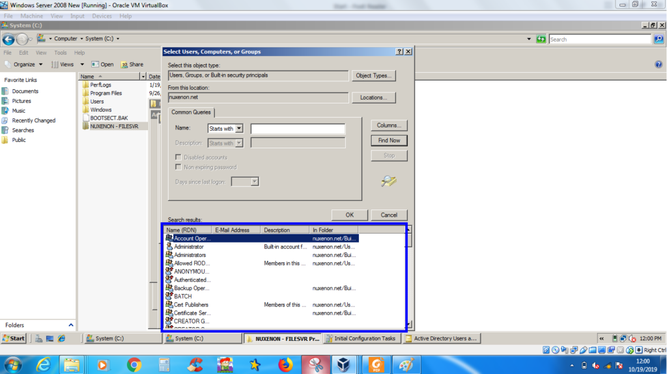Viewport: 667px width, 374px height.
Task: Select the Common Queries tab
Action: [191, 112]
